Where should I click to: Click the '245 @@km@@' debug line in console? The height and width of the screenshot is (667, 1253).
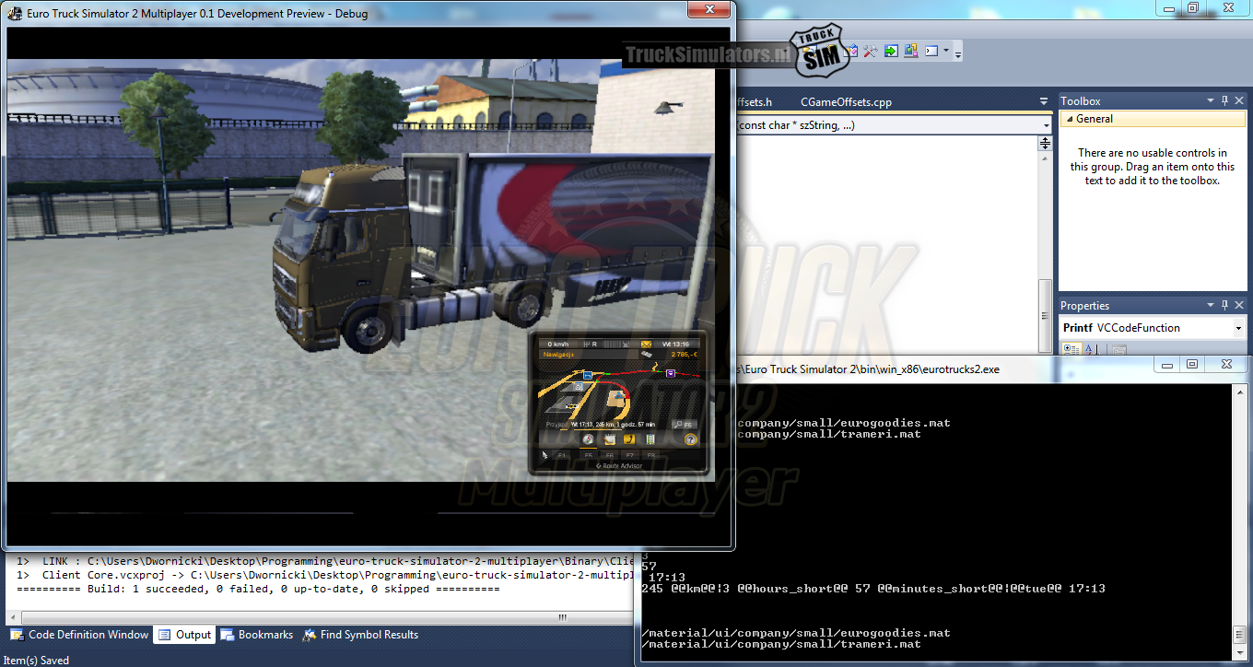coord(872,588)
